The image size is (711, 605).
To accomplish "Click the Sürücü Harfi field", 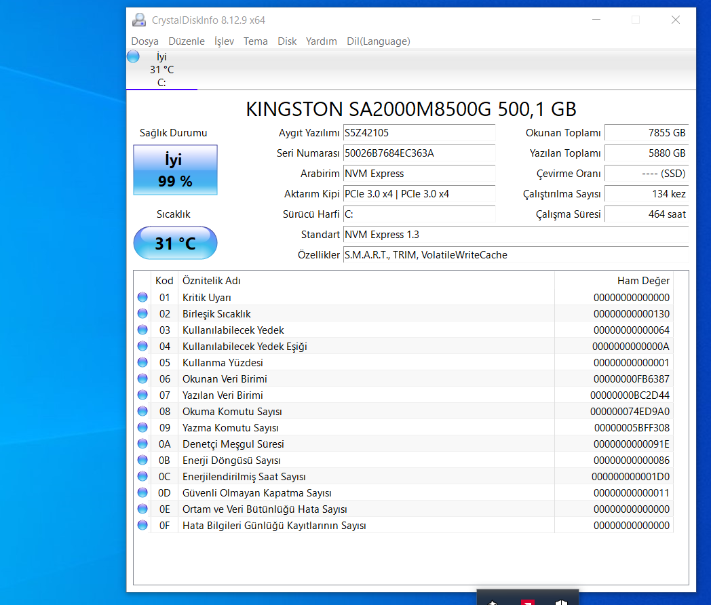I will [x=419, y=214].
